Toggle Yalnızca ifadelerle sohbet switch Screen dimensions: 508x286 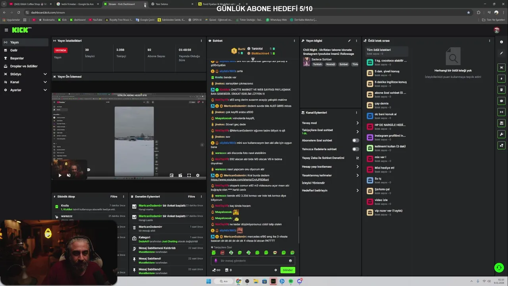[356, 149]
